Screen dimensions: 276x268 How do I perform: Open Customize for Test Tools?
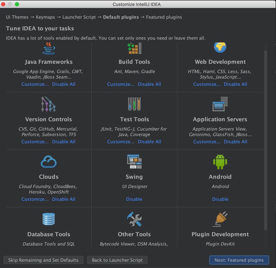[x=121, y=142]
